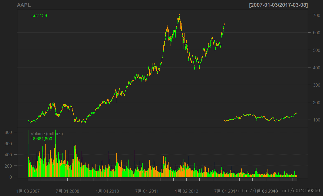The height and width of the screenshot is (196, 323).
Task: Click the volume value 18,681,800
Action: (41, 139)
